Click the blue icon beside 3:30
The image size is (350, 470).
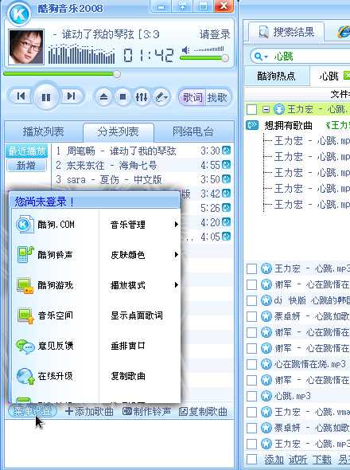tap(227, 151)
